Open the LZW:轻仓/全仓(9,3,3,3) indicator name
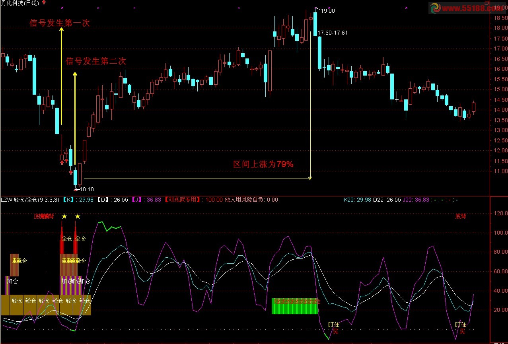508x344 pixels. click(x=30, y=200)
